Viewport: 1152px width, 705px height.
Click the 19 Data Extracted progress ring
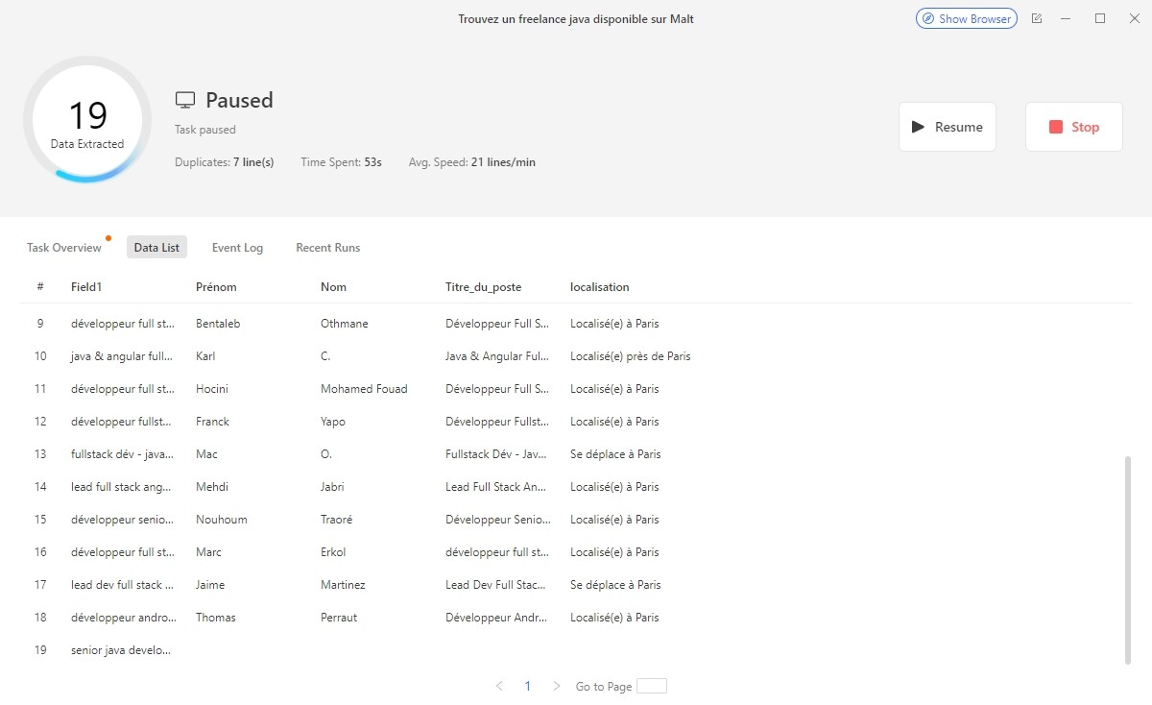[87, 120]
